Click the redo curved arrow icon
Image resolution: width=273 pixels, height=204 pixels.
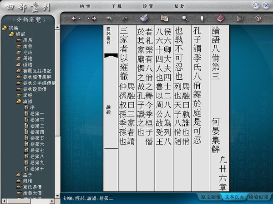[x=125, y=19]
